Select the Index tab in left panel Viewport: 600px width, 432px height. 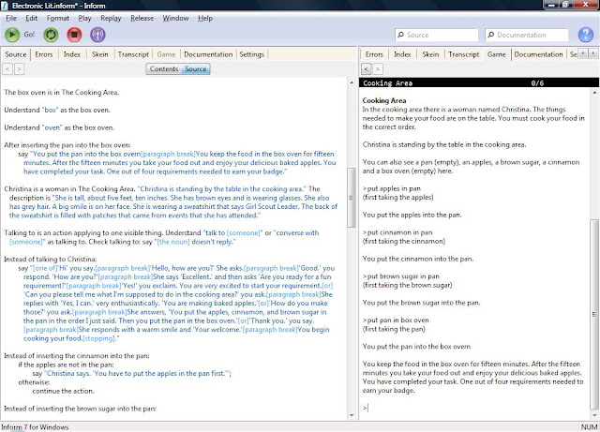72,54
